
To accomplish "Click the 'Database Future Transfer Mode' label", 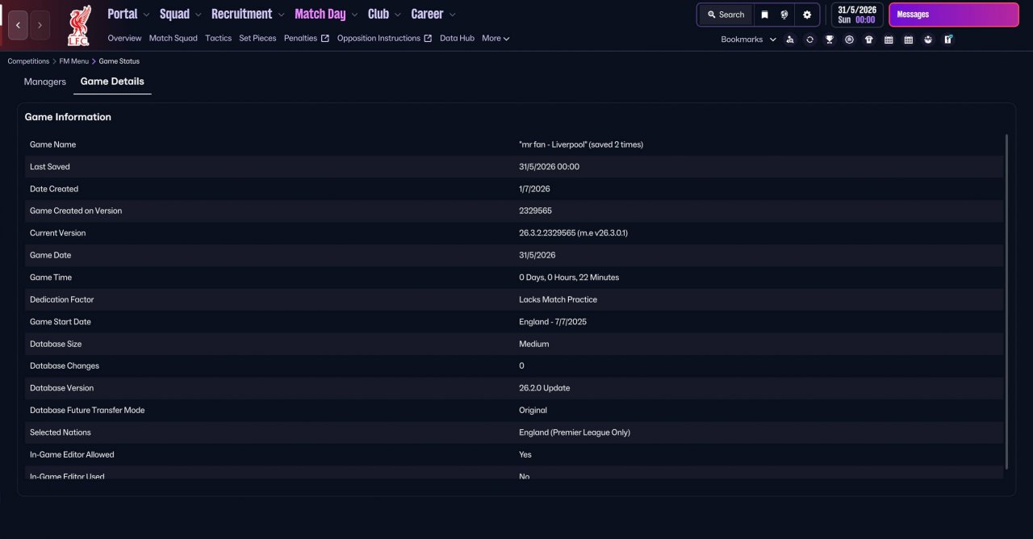I will [x=87, y=411].
